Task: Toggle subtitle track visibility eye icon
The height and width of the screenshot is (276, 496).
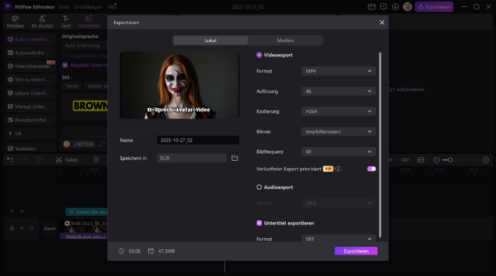Action: click(x=22, y=211)
